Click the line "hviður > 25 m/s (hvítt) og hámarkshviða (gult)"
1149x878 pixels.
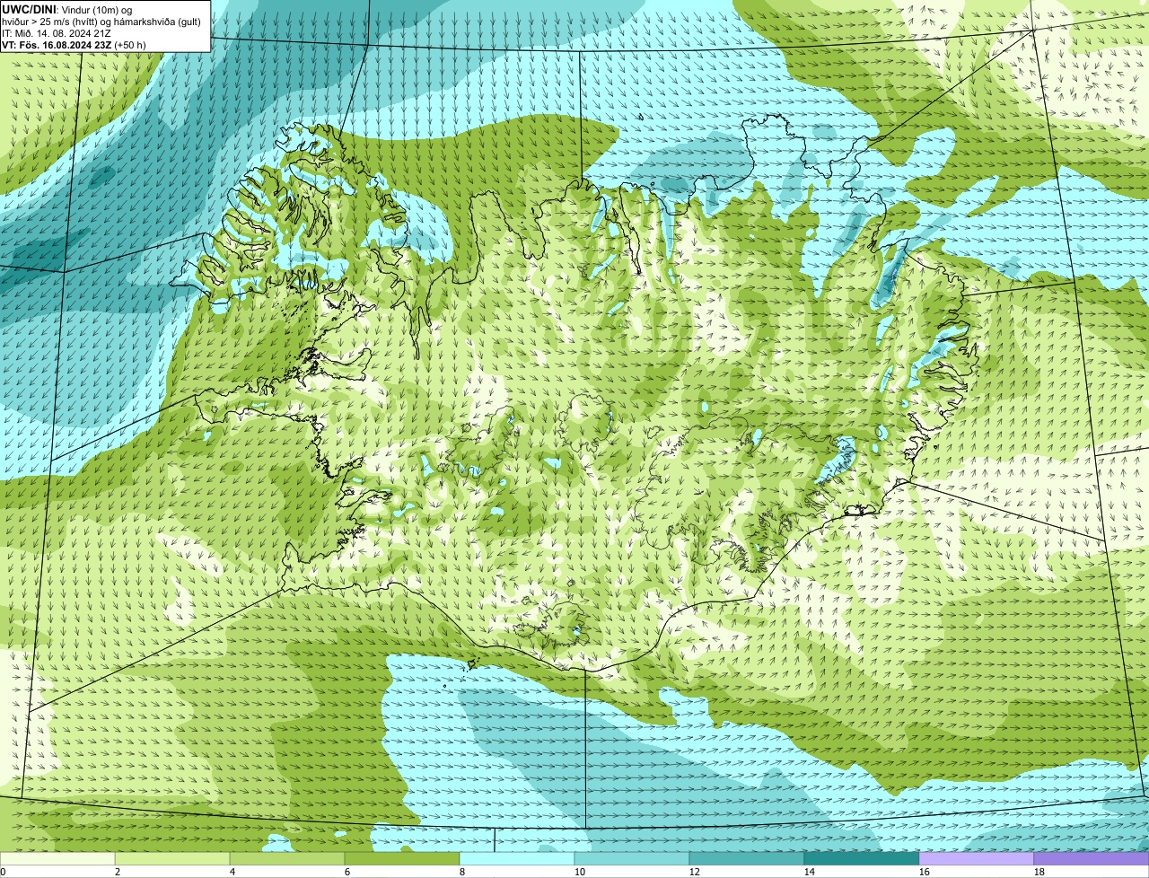tap(101, 21)
